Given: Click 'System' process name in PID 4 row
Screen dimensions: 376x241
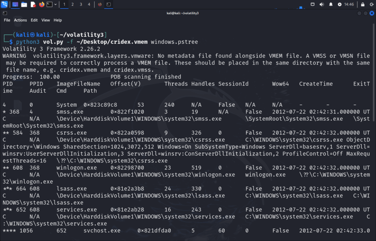Looking at the screenshot, I should coord(67,105).
